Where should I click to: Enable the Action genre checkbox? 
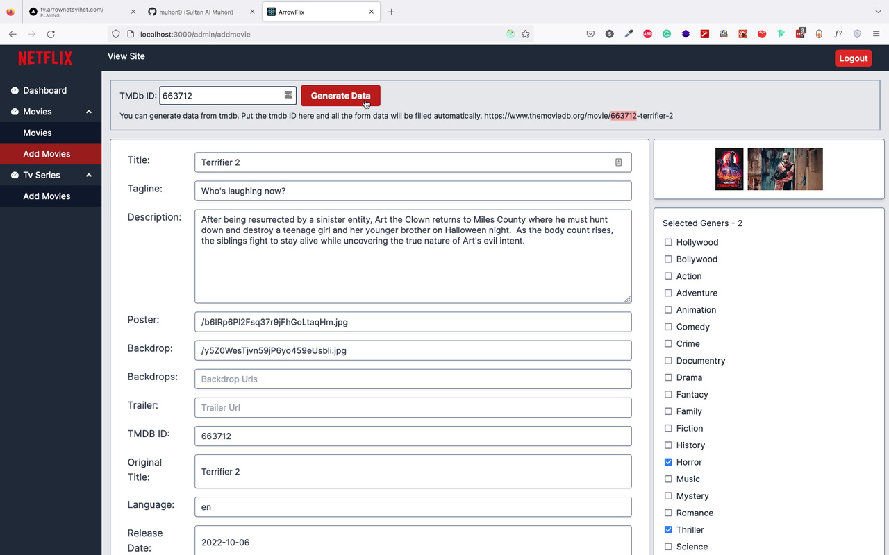[x=668, y=276]
